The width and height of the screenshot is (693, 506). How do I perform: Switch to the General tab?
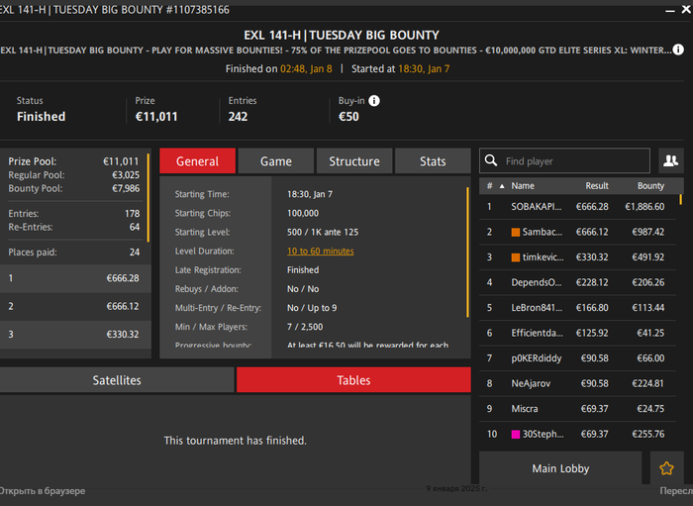(x=197, y=161)
